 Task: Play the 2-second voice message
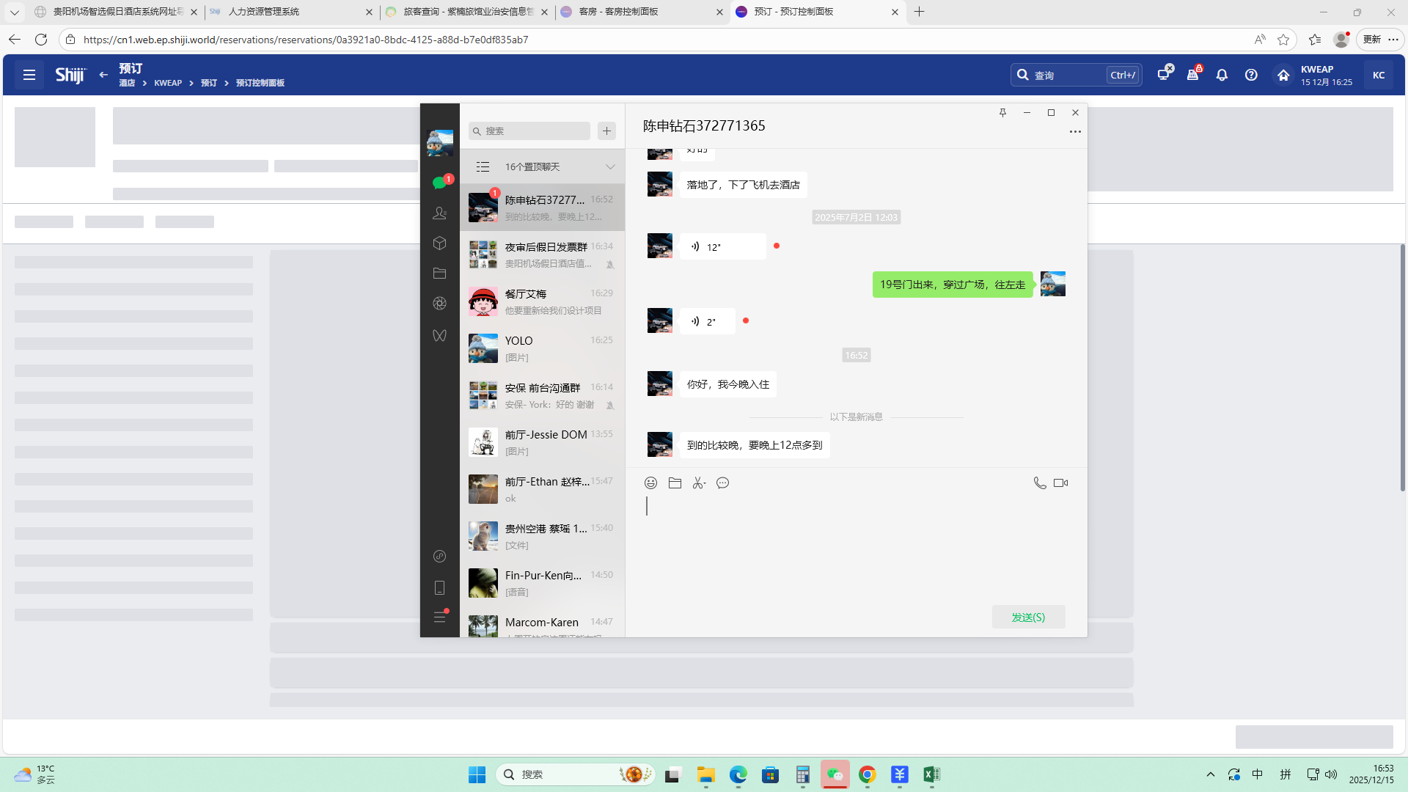tap(707, 322)
